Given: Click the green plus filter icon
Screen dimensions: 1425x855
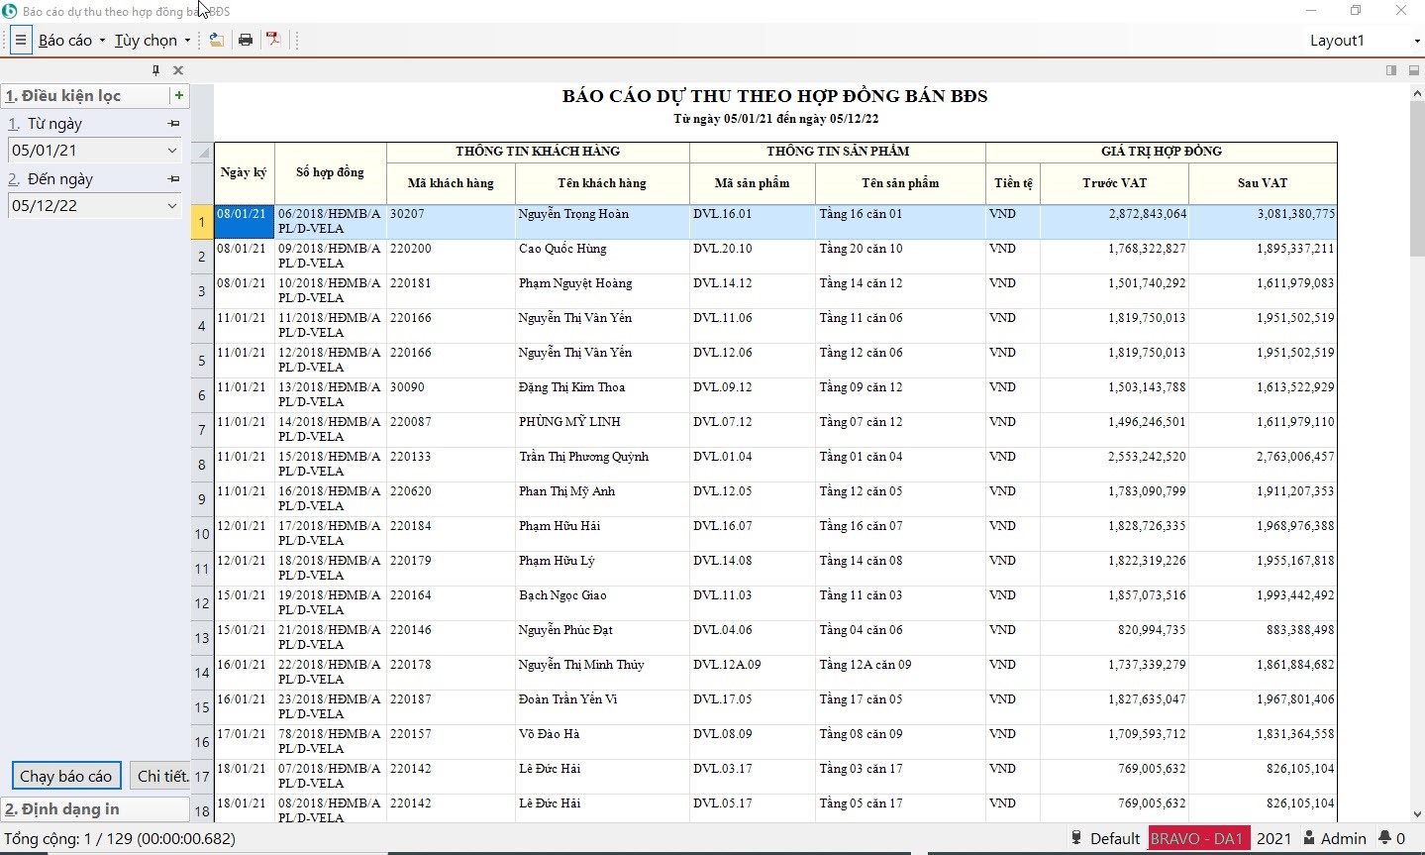Looking at the screenshot, I should pos(179,95).
